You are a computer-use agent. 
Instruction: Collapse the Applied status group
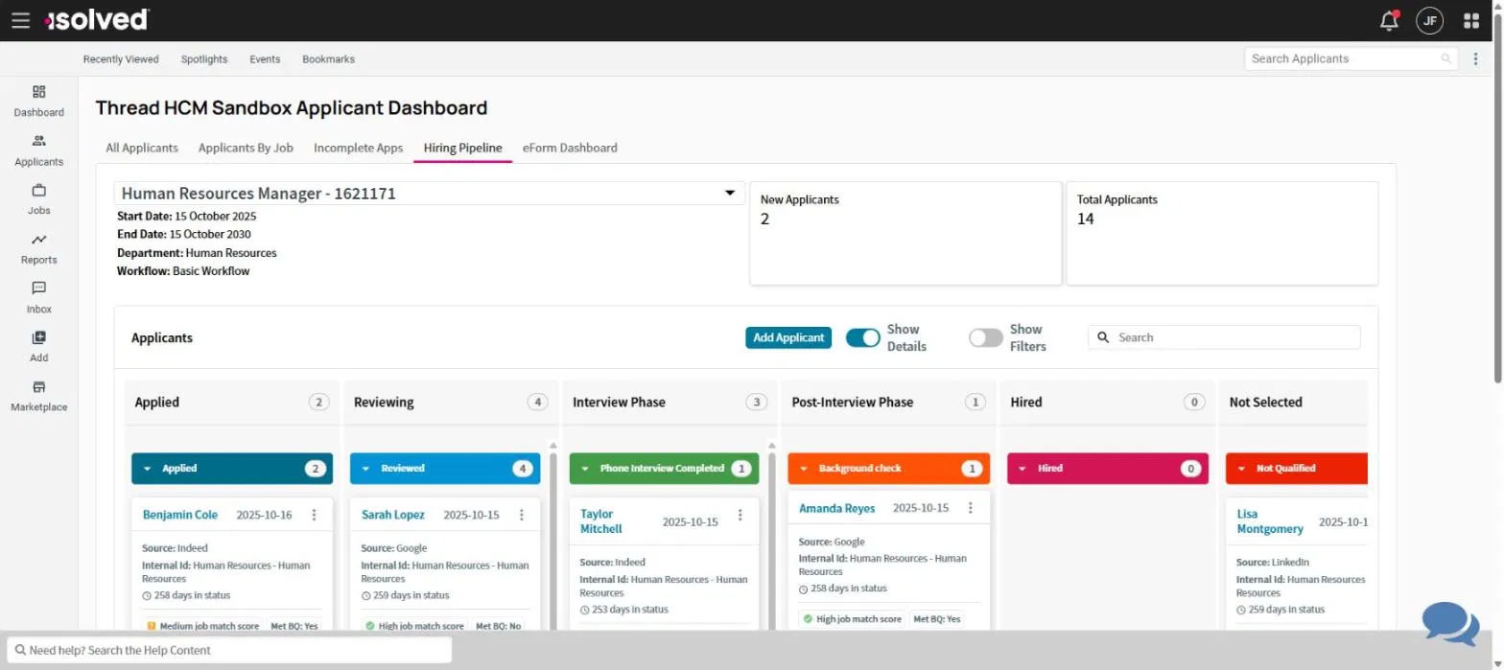pos(148,469)
